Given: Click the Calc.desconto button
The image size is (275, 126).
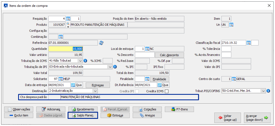Looking at the screenshot, I should coord(170,55).
